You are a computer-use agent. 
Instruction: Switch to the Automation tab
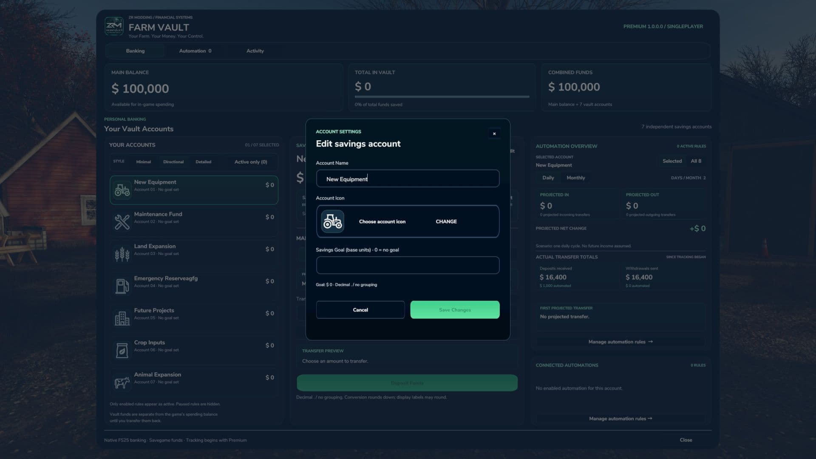click(x=195, y=51)
